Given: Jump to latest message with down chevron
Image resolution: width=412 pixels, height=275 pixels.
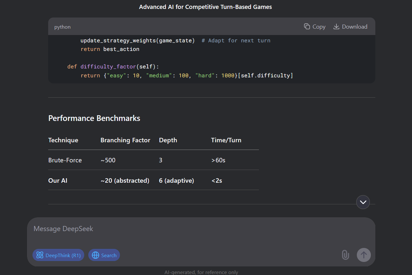Looking at the screenshot, I should point(363,202).
